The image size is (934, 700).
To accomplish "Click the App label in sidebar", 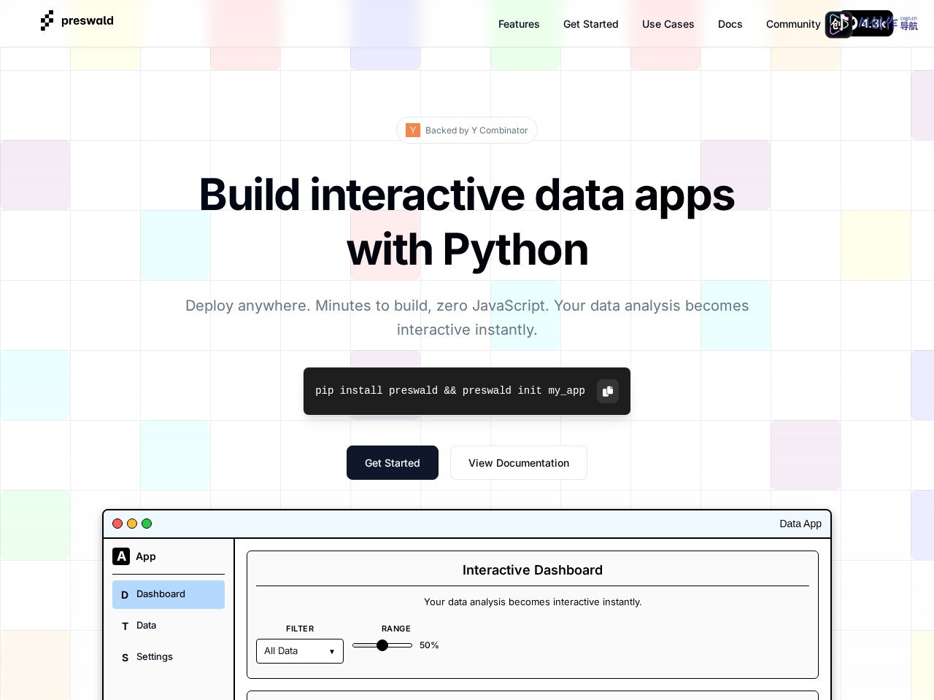I will (146, 556).
